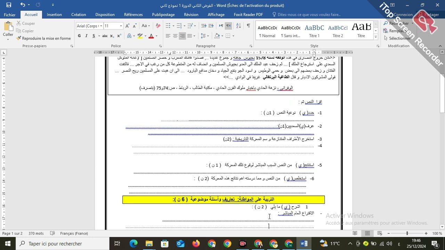The image size is (445, 250).
Task: Open the change case Aa dropdown
Action: (146, 26)
